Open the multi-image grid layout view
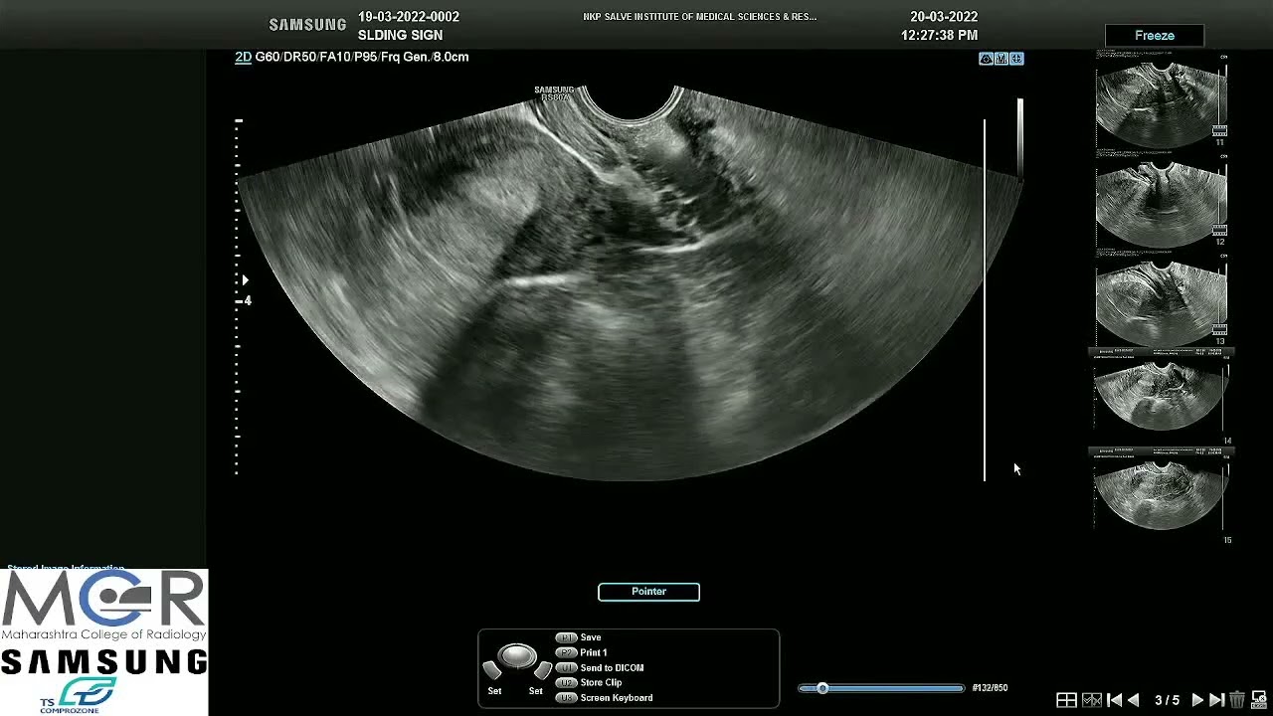1273x716 pixels. pyautogui.click(x=1066, y=700)
